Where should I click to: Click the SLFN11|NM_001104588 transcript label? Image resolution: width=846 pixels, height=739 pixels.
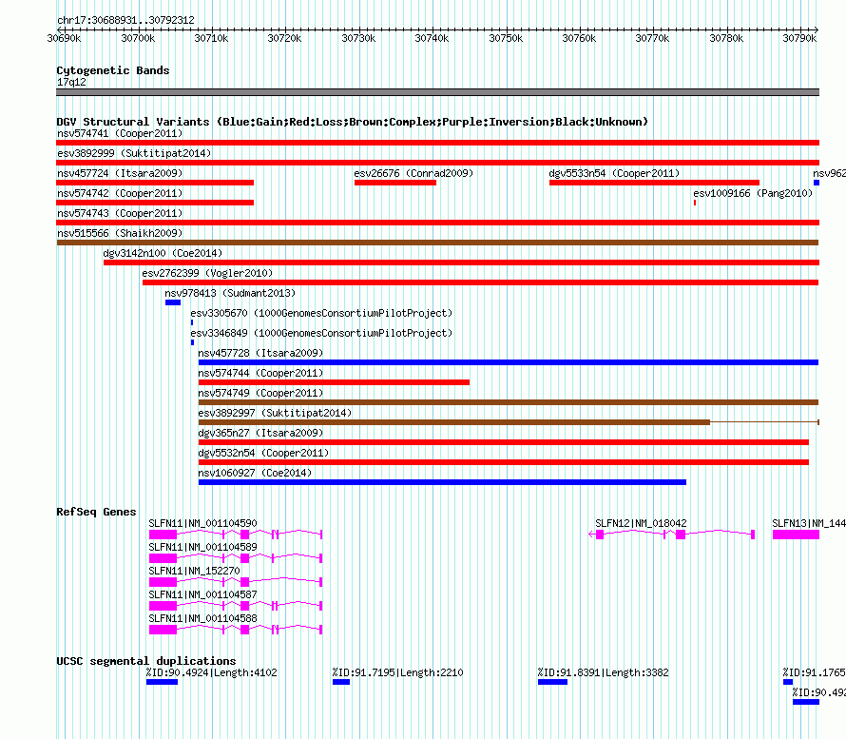pyautogui.click(x=202, y=618)
